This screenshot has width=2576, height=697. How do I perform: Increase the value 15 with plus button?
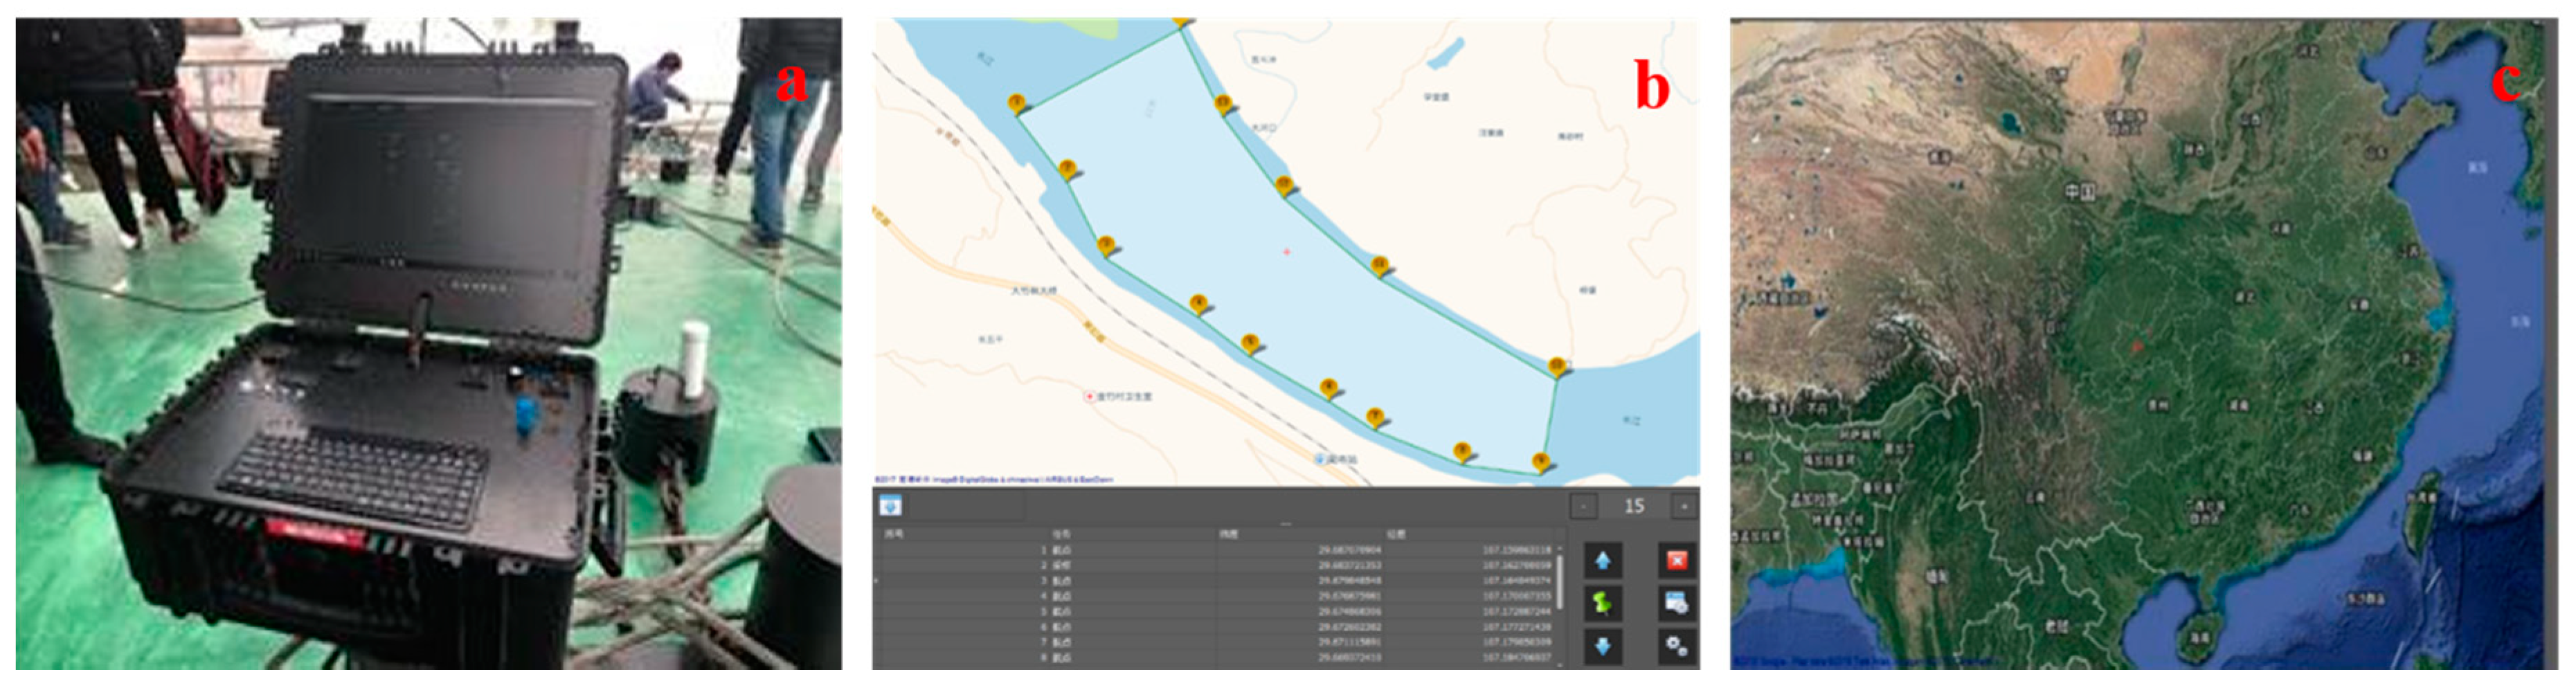[x=1685, y=507]
